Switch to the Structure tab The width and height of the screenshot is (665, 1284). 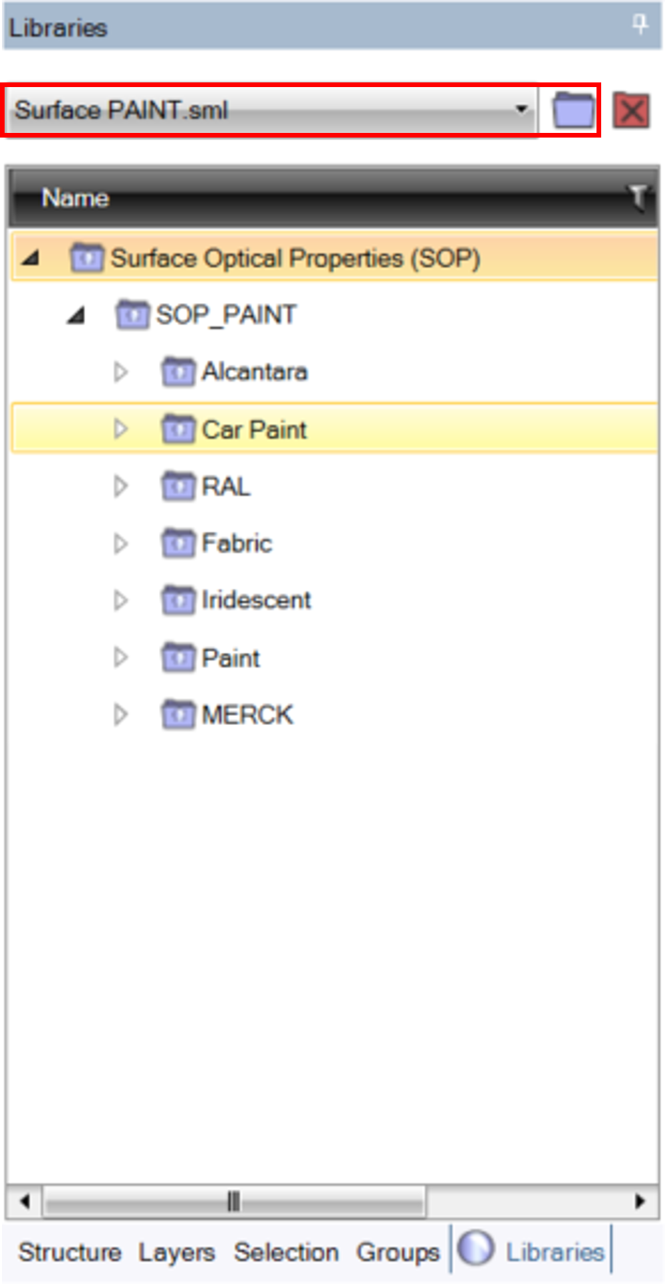[70, 1252]
